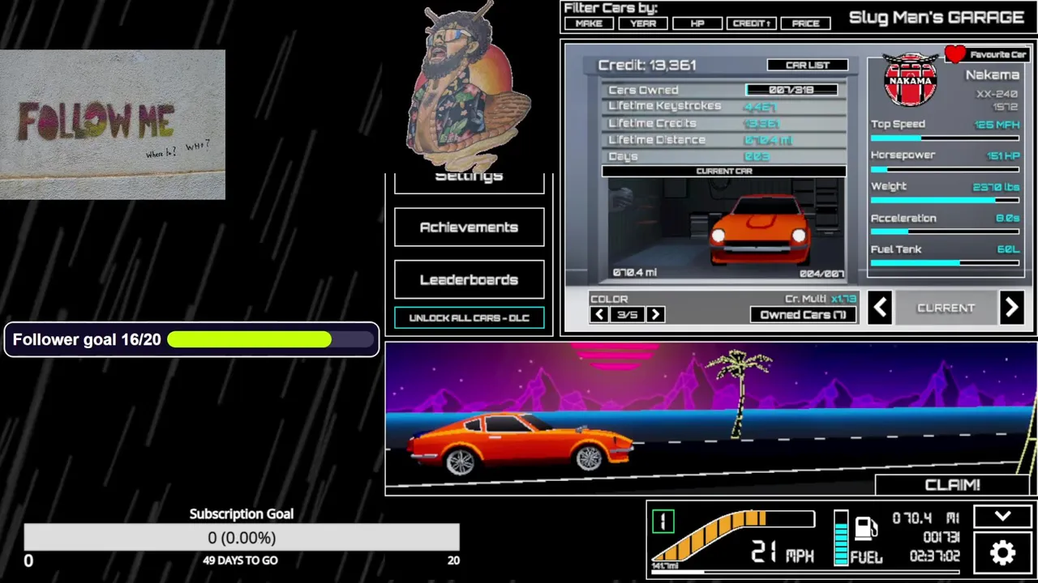
Task: Open the Achievements menu
Action: [x=469, y=228]
